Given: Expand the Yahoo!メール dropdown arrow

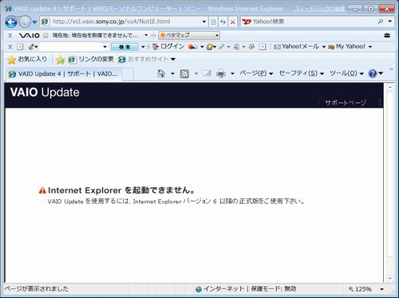Looking at the screenshot, I should (x=324, y=47).
